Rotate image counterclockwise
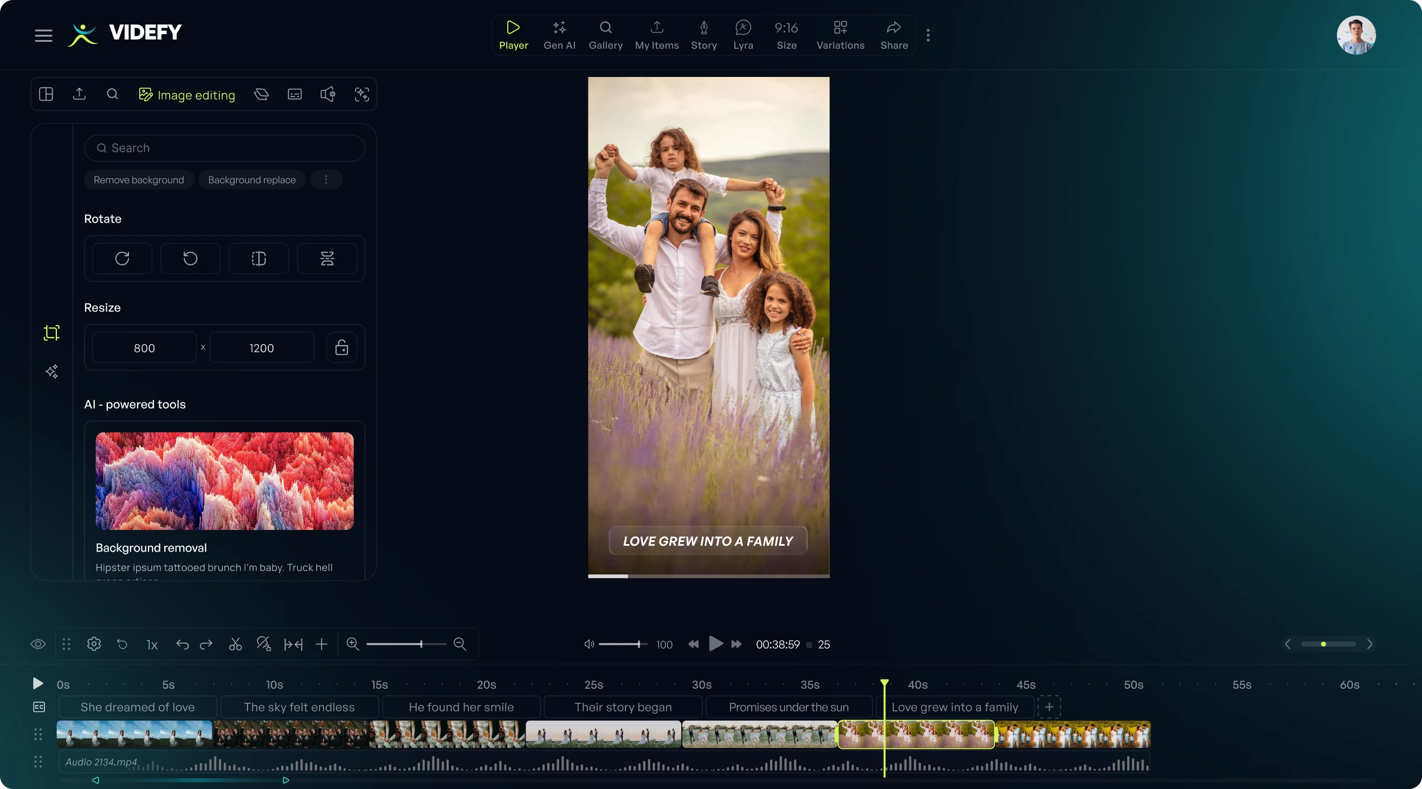1422x789 pixels. point(190,258)
